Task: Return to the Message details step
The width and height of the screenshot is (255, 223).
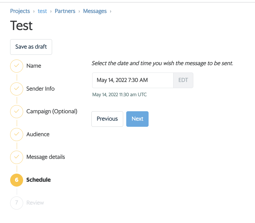Action: (x=45, y=157)
